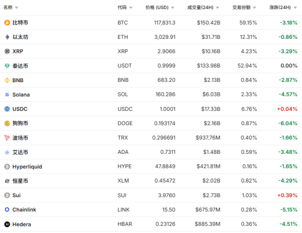
Task: Click the Ethereum diamond icon
Action: pyautogui.click(x=7, y=37)
